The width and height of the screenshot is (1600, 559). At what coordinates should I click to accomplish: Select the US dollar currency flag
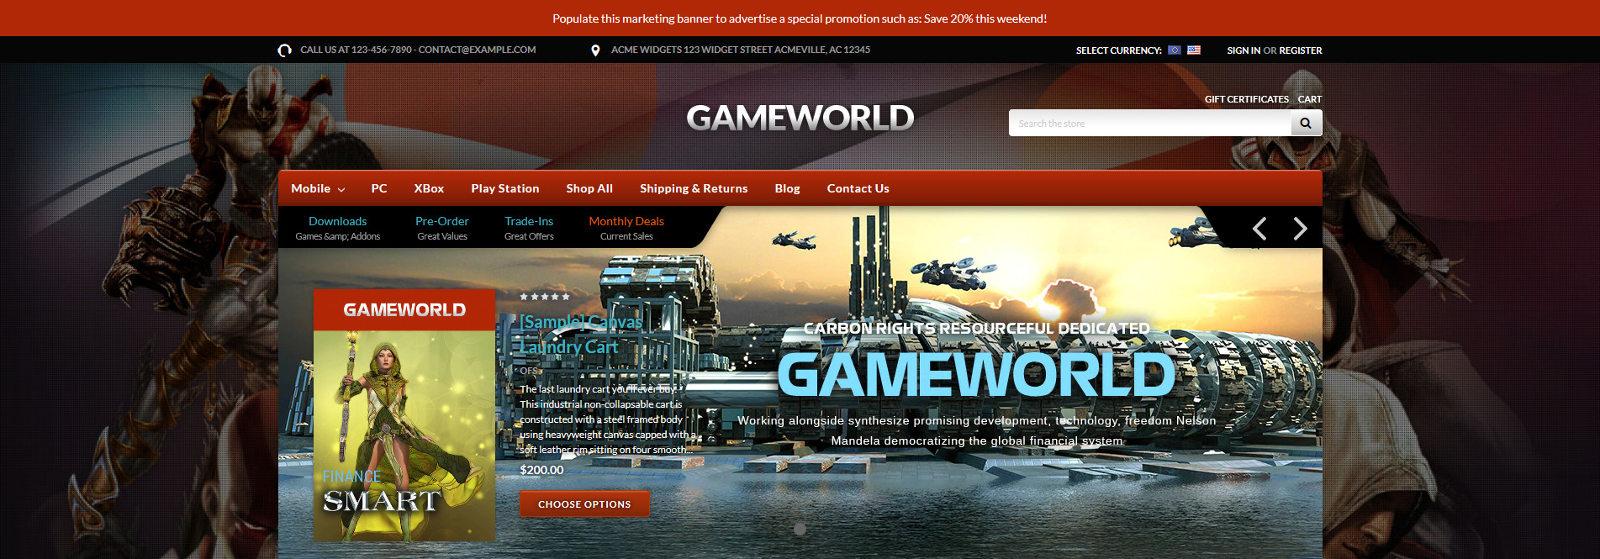pos(1194,50)
